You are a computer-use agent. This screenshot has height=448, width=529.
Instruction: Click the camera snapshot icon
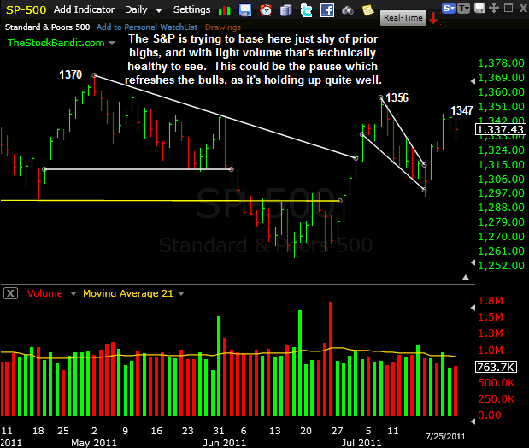click(x=348, y=11)
